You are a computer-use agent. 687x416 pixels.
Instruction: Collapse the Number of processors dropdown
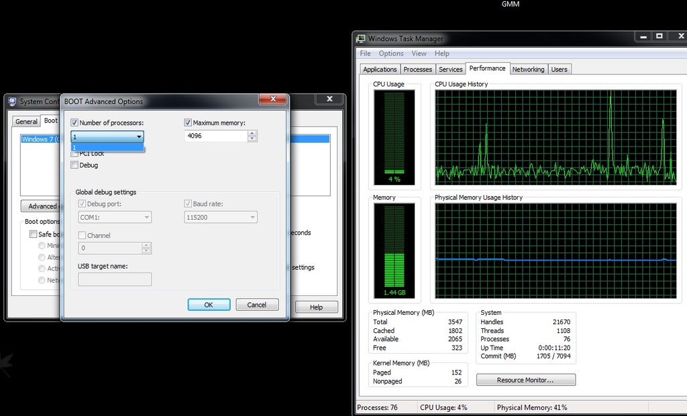139,136
